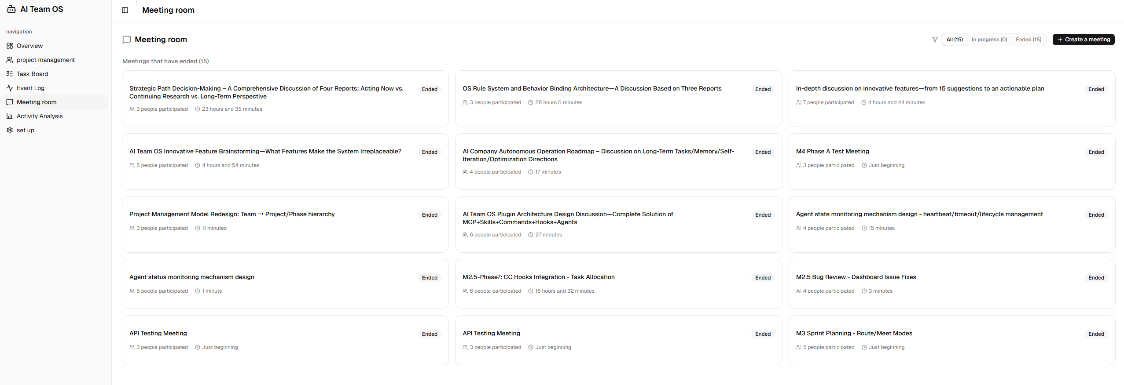Open Meeting room in the sidebar
Screen dimensions: 1124x385
point(37,102)
